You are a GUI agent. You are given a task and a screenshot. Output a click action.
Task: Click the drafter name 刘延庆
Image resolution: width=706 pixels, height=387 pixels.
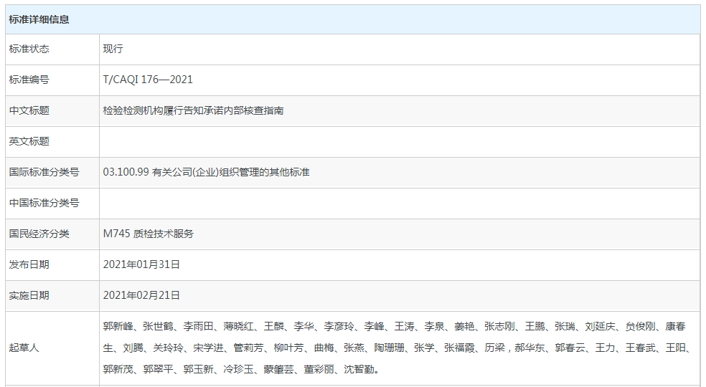point(601,327)
